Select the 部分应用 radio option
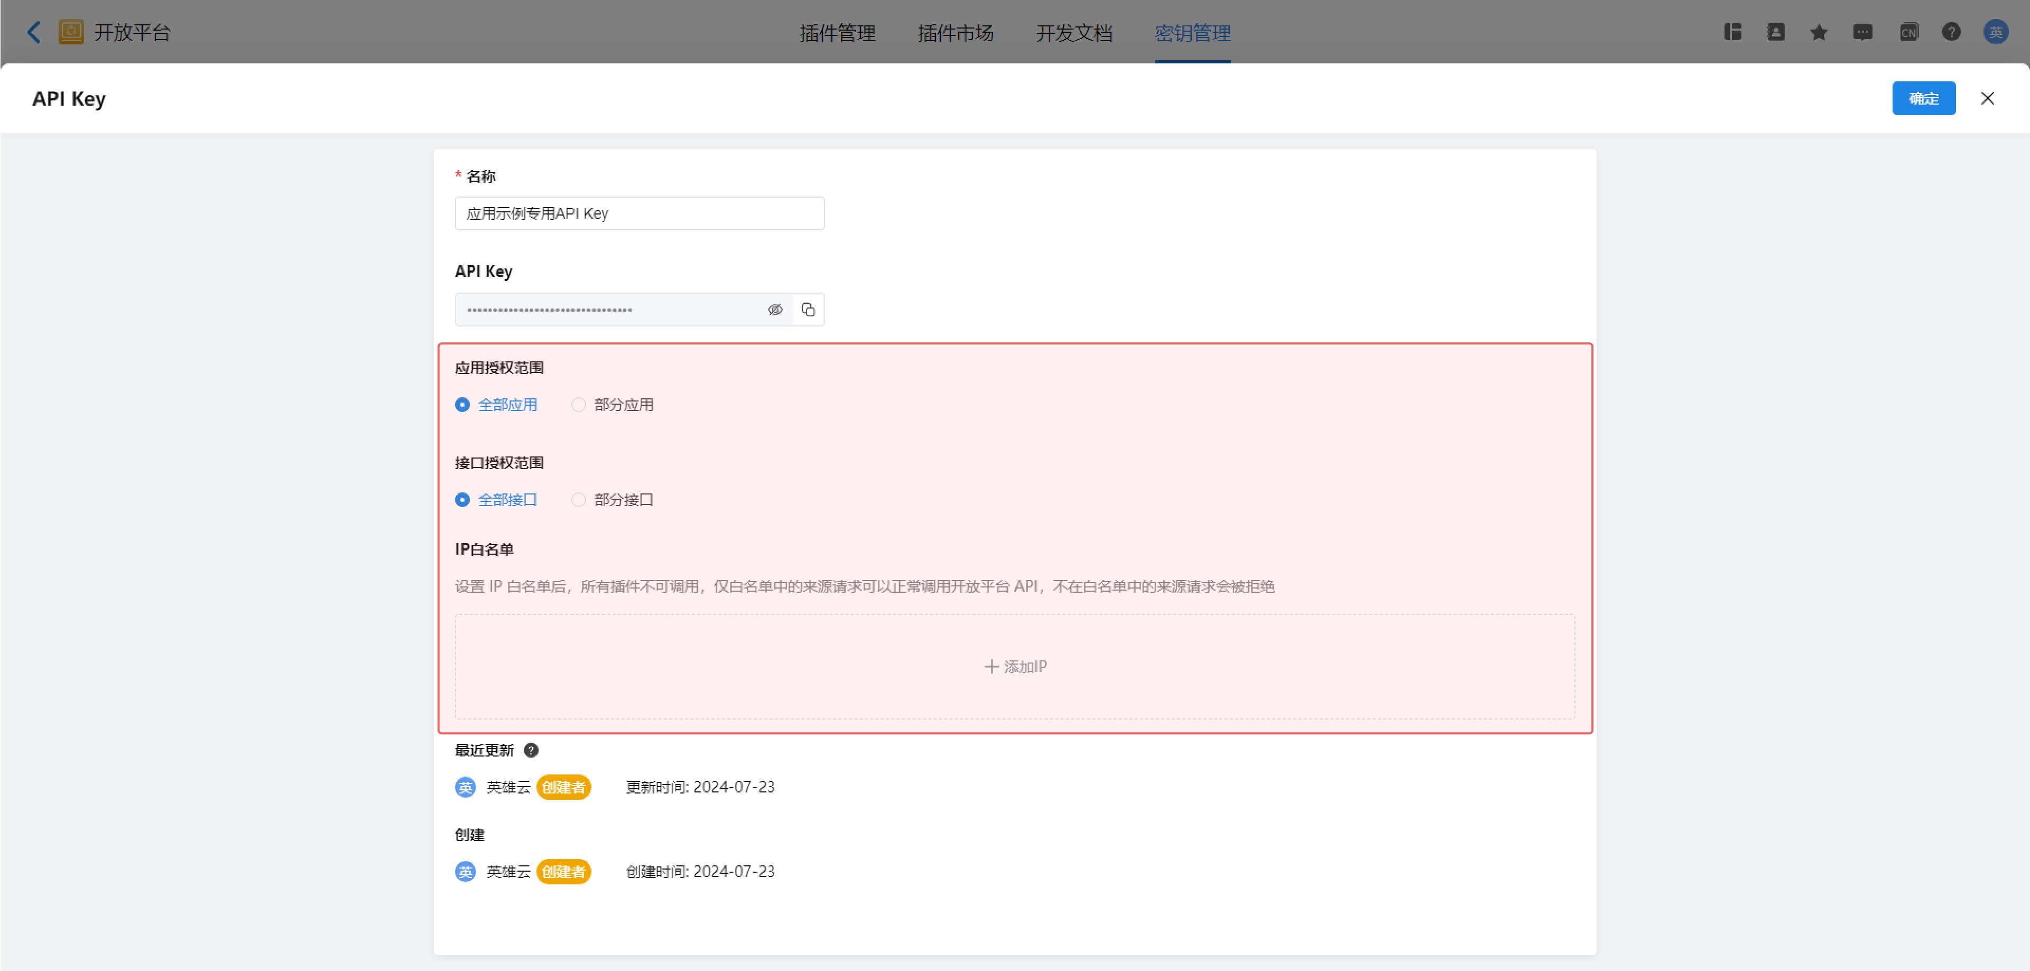 (x=613, y=405)
